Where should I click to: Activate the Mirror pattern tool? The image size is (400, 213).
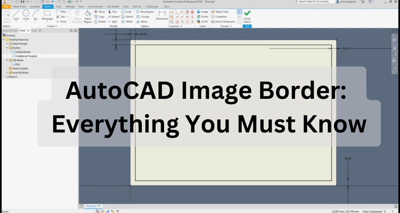click(143, 21)
